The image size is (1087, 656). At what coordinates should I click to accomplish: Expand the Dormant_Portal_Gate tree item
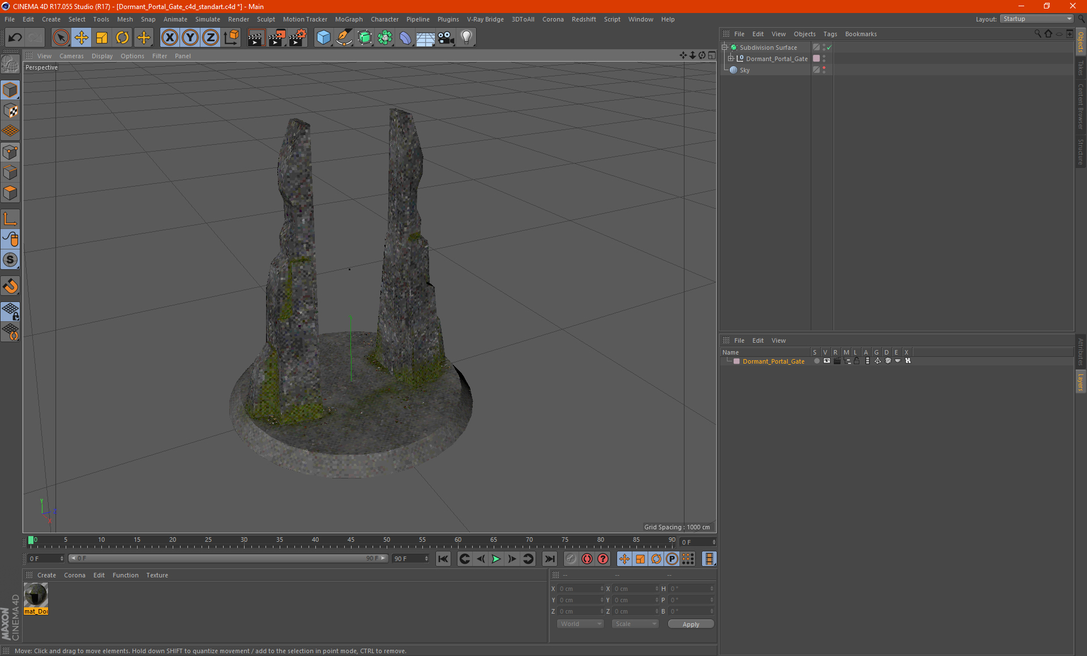[731, 59]
